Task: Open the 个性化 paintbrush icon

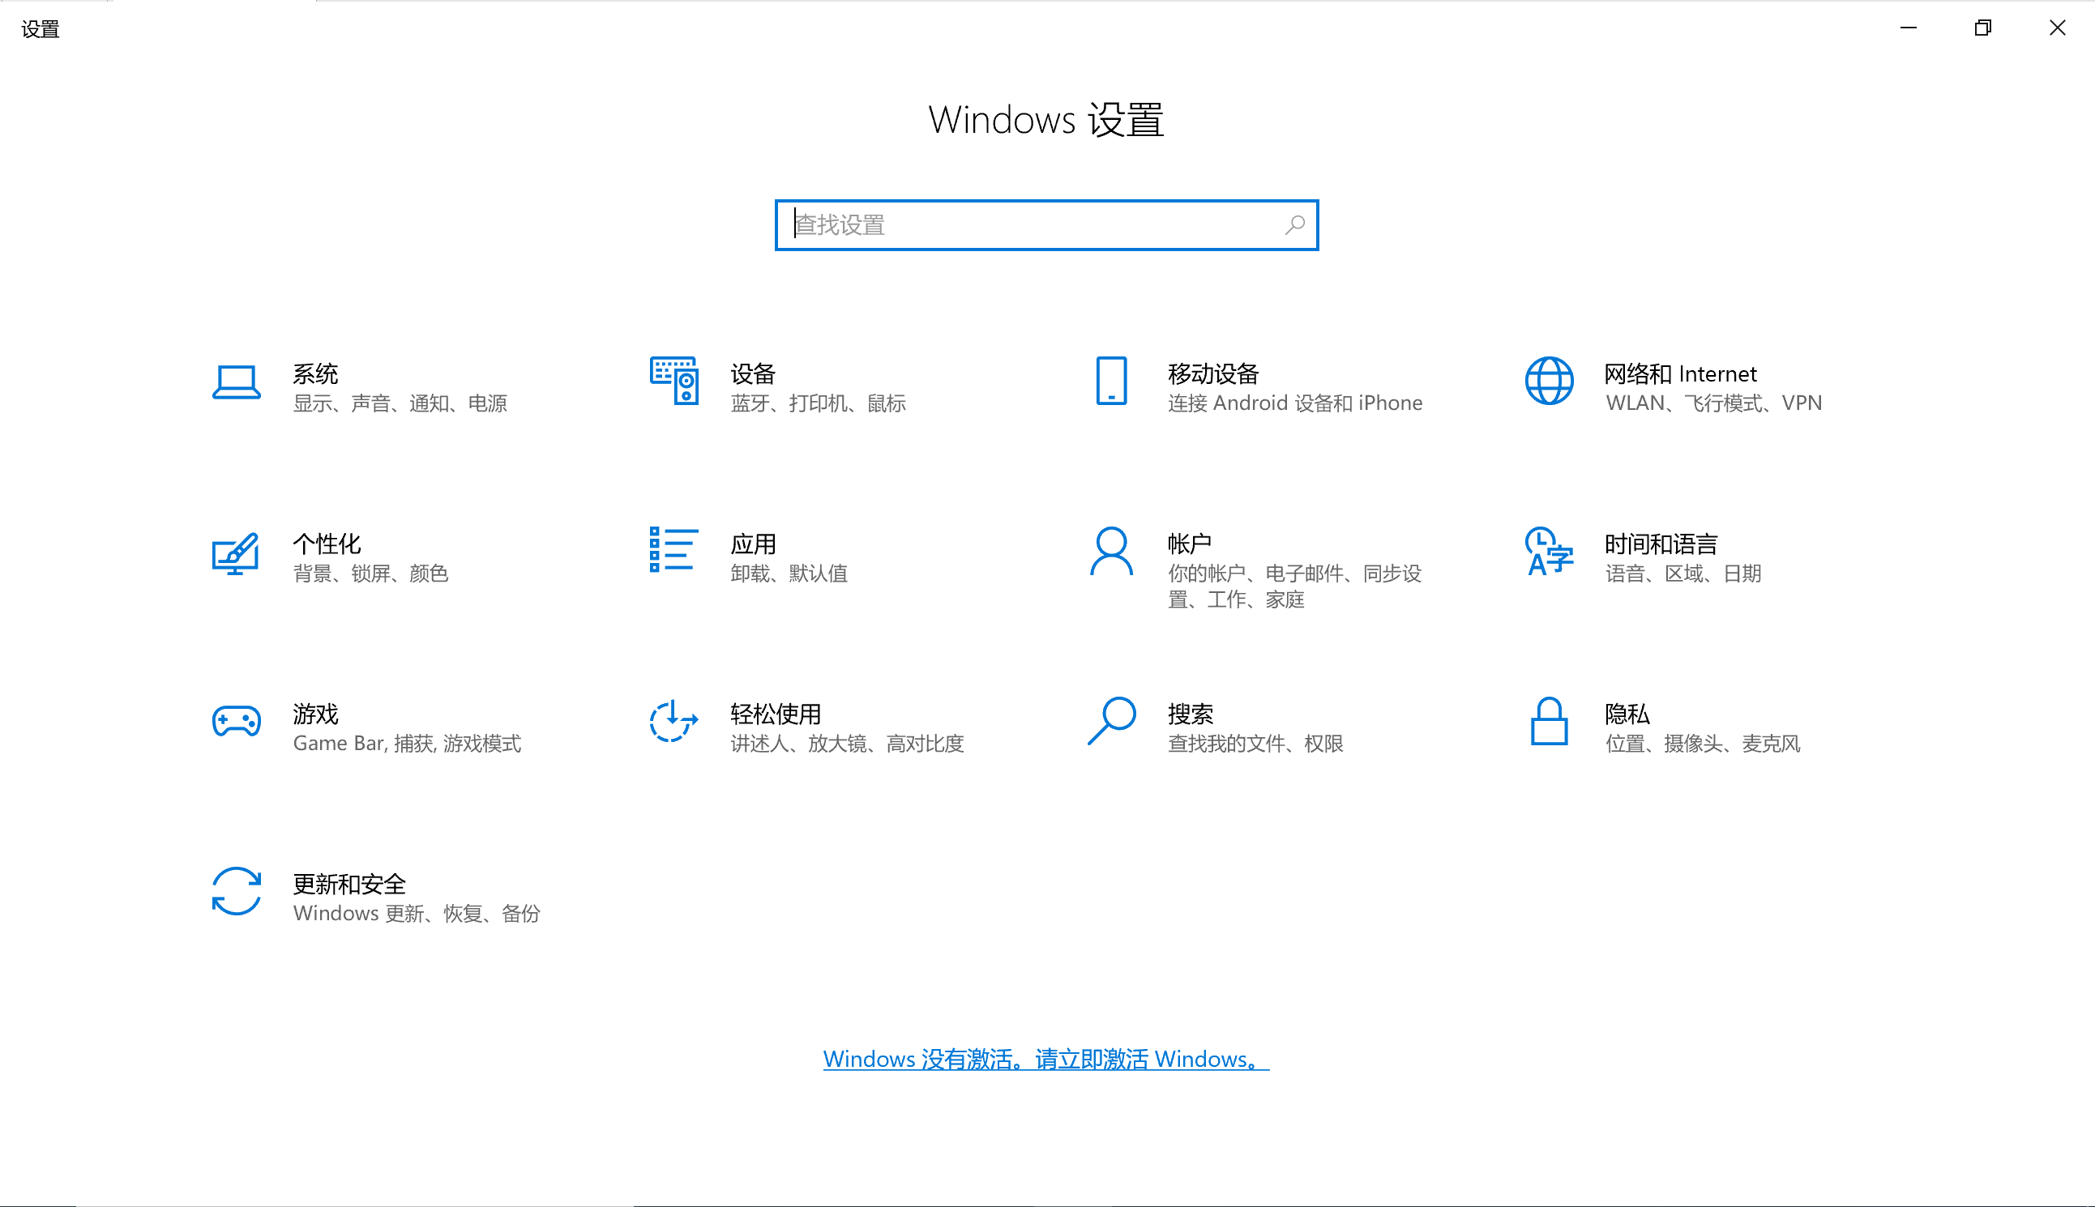Action: (x=237, y=553)
